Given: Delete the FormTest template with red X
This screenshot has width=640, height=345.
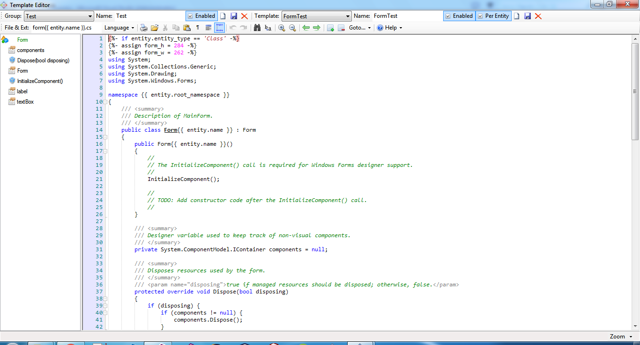Looking at the screenshot, I should pos(538,16).
